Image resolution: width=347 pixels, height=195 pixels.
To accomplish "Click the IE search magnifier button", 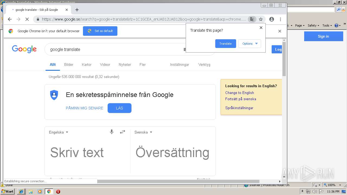I will (x=338, y=9).
